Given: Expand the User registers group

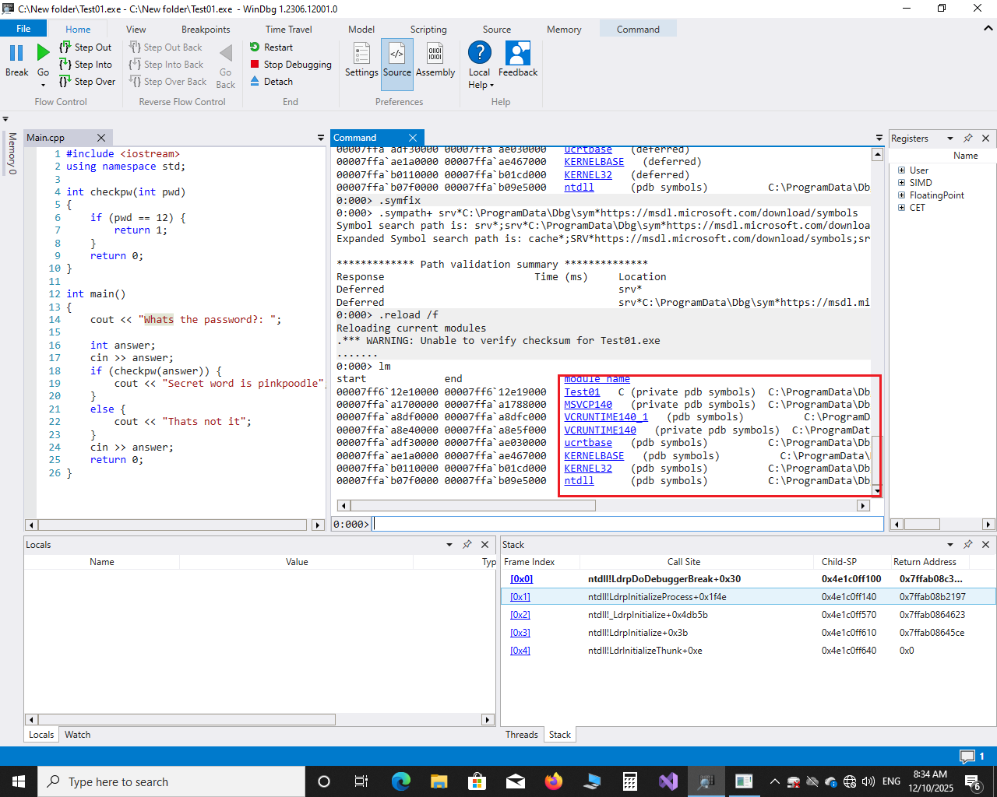Looking at the screenshot, I should [x=901, y=170].
